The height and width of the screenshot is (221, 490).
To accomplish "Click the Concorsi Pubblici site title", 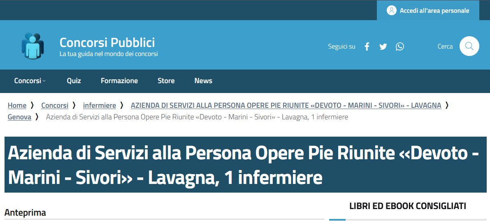I will pyautogui.click(x=107, y=42).
